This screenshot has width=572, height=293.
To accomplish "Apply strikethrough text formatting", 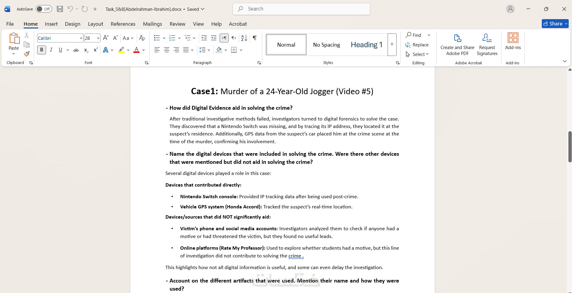I will click(76, 50).
